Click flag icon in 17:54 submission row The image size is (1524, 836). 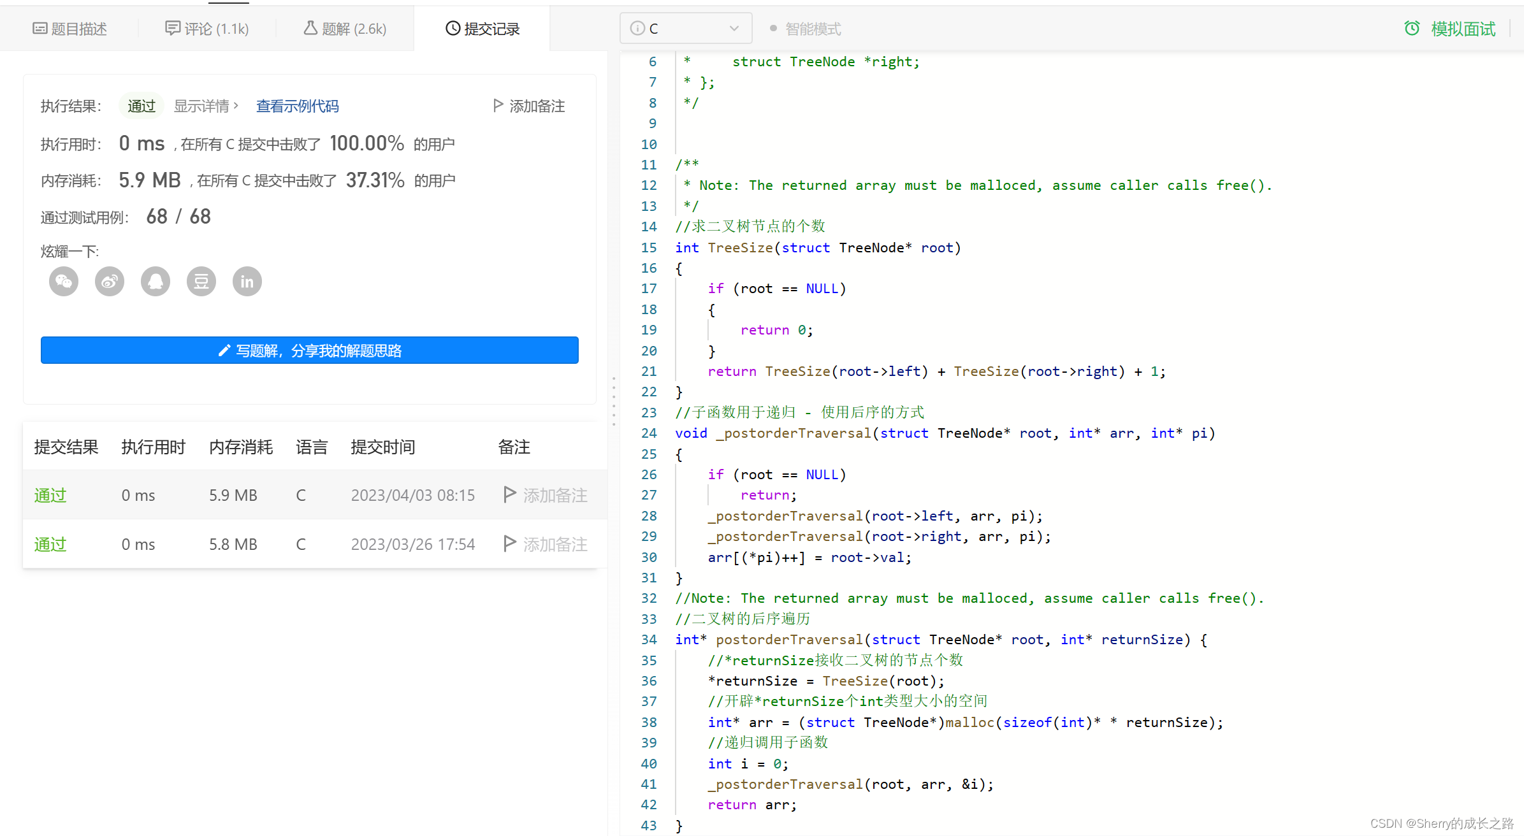click(509, 544)
